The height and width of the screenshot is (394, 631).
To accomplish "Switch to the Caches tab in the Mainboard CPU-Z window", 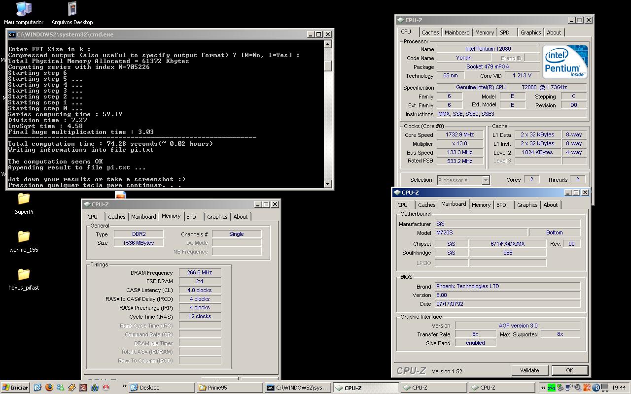I will pyautogui.click(x=426, y=205).
